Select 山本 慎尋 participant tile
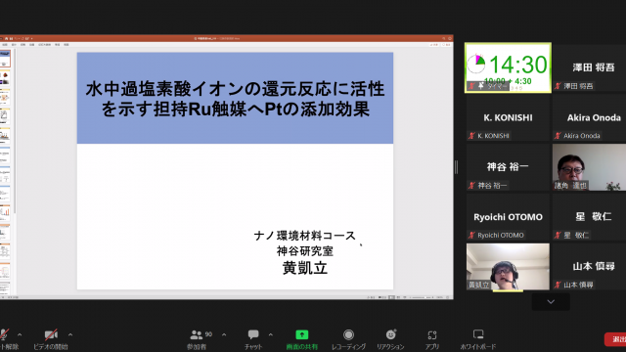Viewport: 626px width, 352px height. click(x=589, y=267)
